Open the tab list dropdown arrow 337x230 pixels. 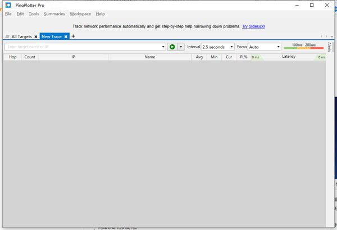332,37
